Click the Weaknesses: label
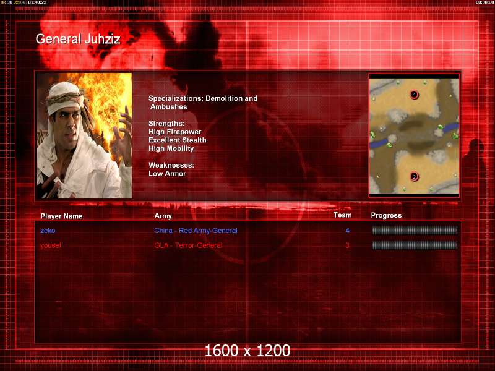The width and height of the screenshot is (495, 371). [x=171, y=165]
